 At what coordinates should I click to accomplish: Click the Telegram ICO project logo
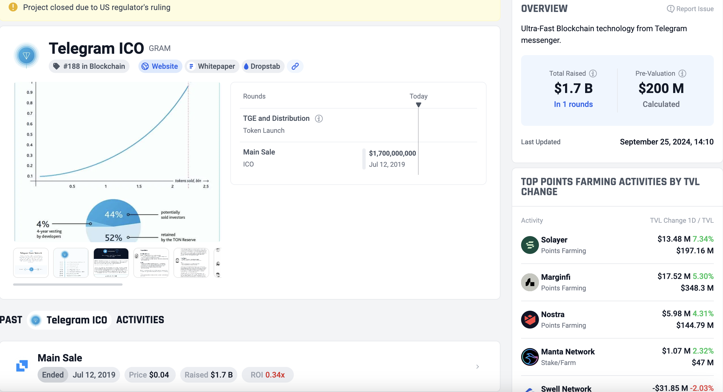tap(26, 56)
